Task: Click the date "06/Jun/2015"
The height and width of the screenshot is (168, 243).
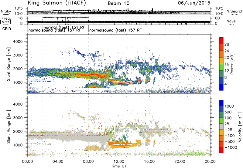Action: [x=194, y=3]
